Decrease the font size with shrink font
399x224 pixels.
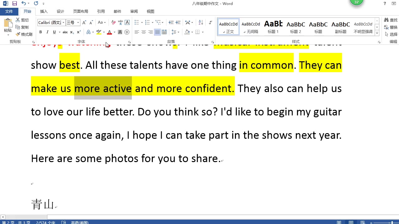point(91,22)
